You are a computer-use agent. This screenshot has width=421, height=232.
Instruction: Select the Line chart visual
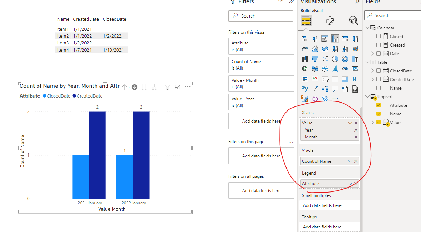(305, 49)
